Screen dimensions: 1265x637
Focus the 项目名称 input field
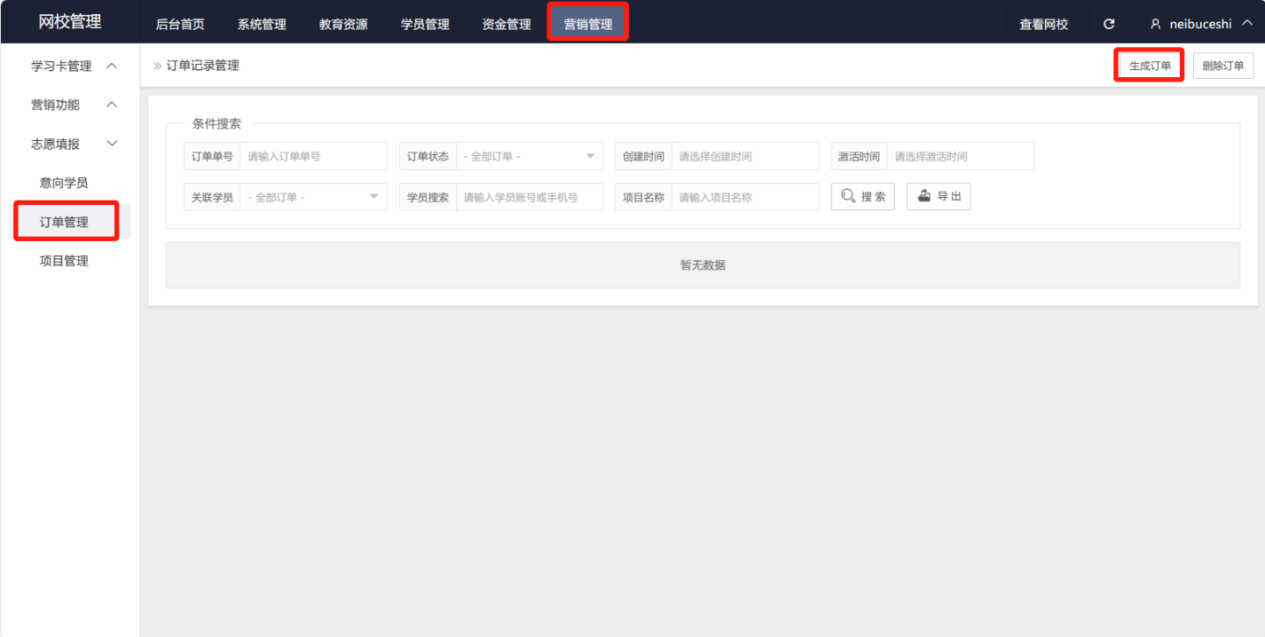point(745,197)
